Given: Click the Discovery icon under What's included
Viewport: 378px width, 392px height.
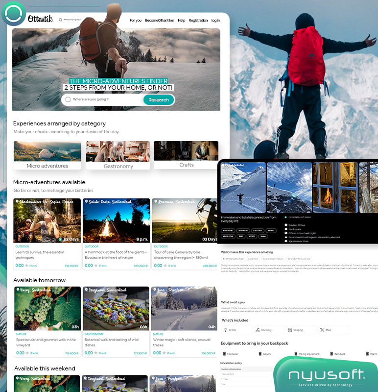Looking at the screenshot, I should (258, 330).
